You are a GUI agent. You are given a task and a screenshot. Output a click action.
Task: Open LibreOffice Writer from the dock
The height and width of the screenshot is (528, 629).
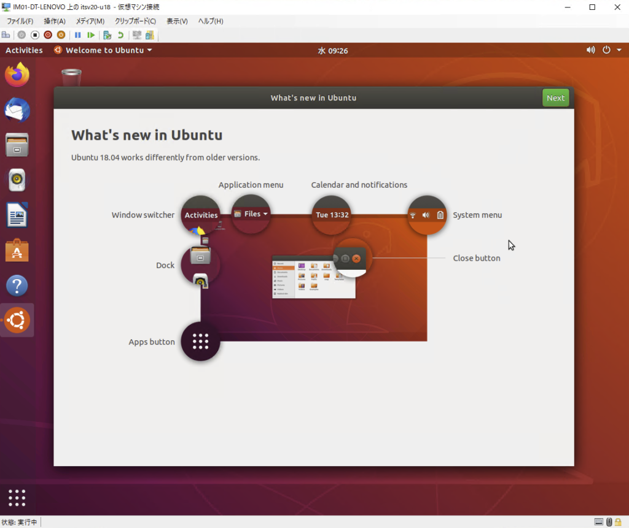click(17, 215)
